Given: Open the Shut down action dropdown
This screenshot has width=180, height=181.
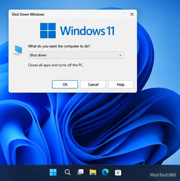Looking at the screenshot, I should (x=76, y=55).
